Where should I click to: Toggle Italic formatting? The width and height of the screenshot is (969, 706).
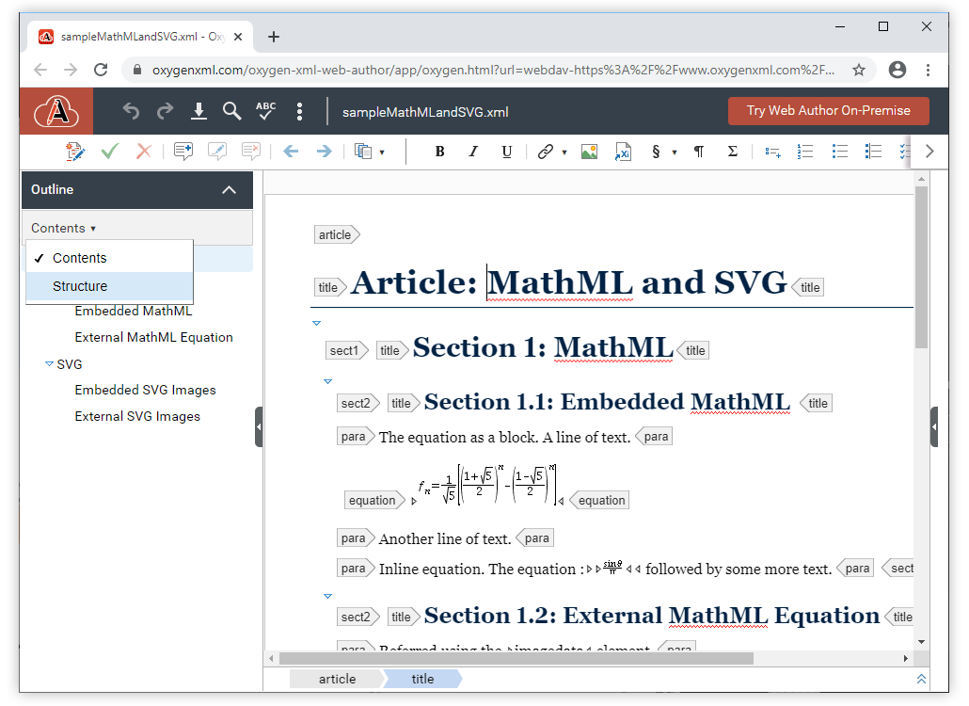(473, 151)
